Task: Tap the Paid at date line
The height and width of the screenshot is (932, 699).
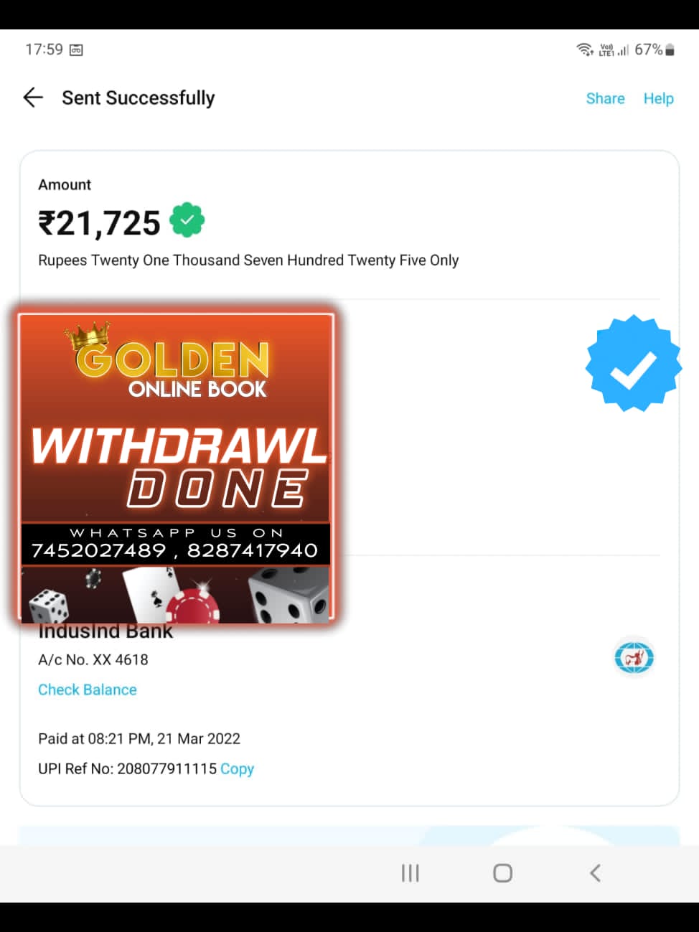Action: (139, 738)
